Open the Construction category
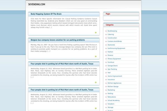The width and height of the screenshot is (167, 111). [112, 38]
